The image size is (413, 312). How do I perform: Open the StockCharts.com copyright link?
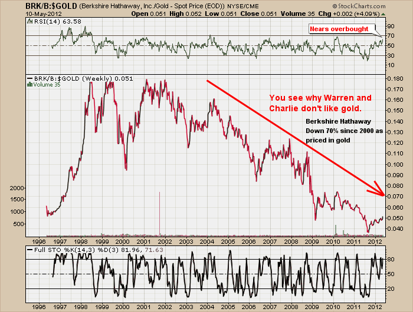(359, 6)
